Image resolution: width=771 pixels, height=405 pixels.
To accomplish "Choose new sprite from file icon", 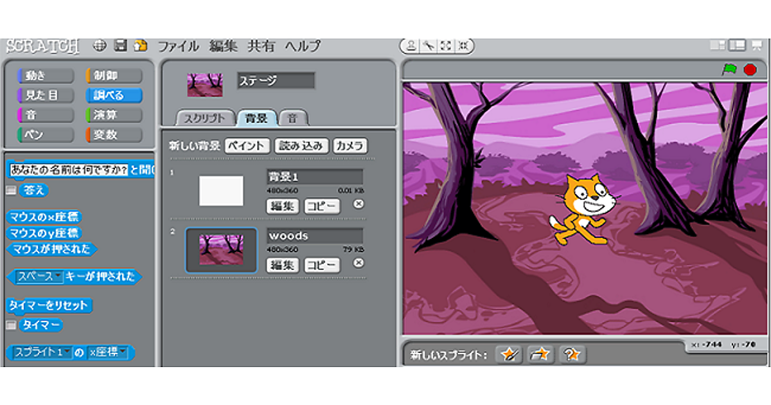I will [540, 354].
